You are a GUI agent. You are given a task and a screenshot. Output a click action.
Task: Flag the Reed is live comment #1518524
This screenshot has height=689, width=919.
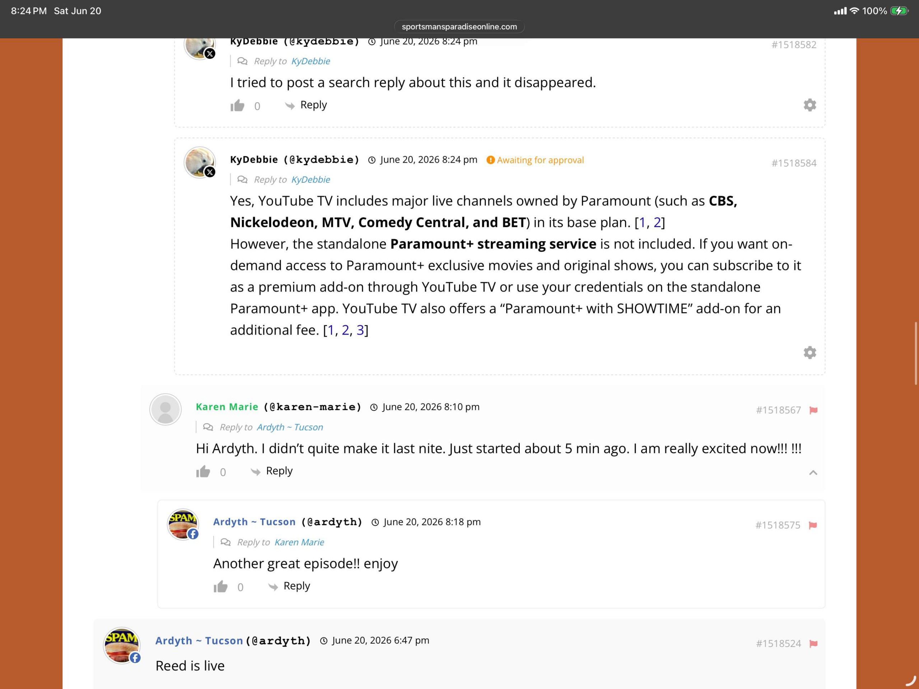click(x=813, y=644)
